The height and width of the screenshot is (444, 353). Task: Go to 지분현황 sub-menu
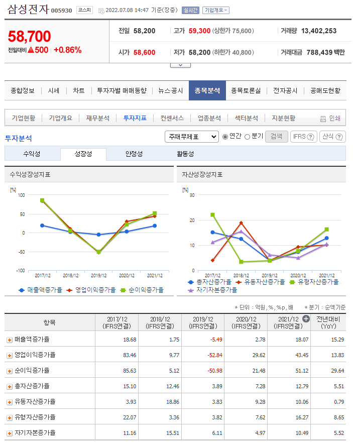tap(283, 118)
